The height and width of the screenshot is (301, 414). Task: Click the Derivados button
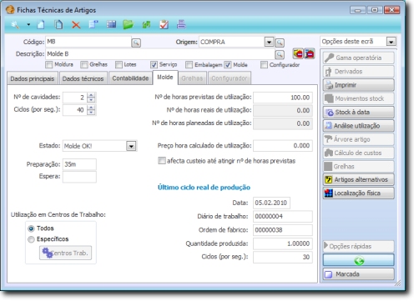[359, 72]
